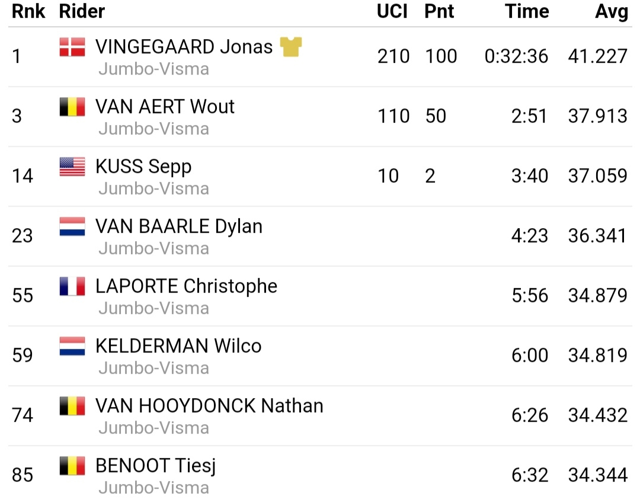Screen dimensions: 640x500
Task: Sort table by Avg column header
Action: pos(612,11)
